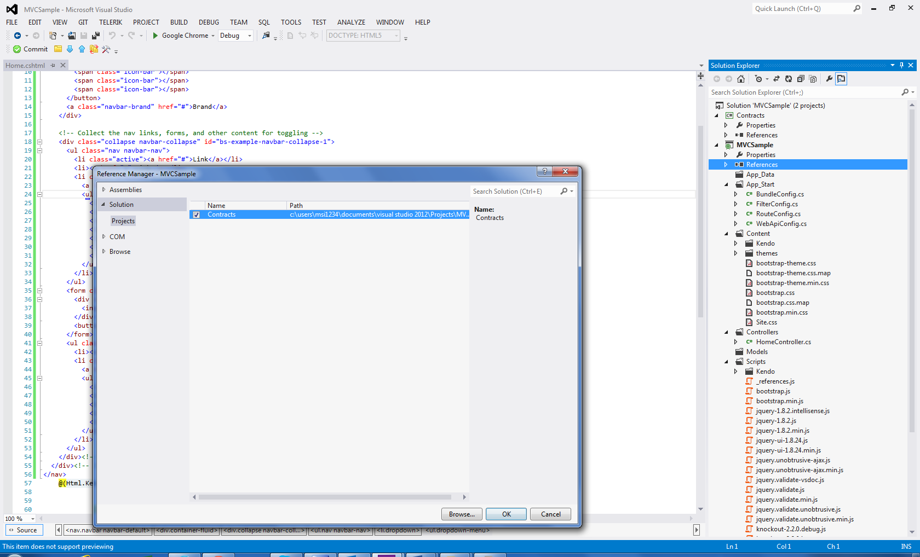920x557 pixels.
Task: Click Collapse All in Solution Explorer toolbar
Action: point(801,79)
